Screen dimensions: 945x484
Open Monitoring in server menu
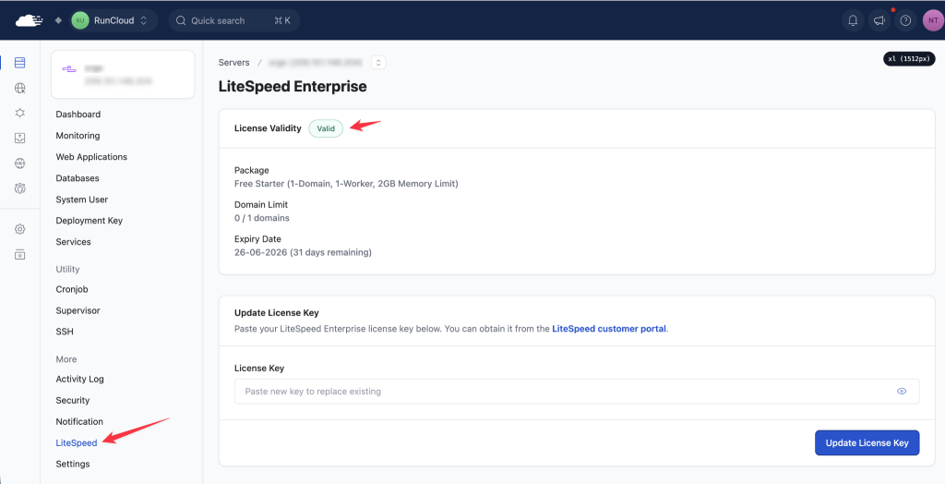tap(78, 135)
